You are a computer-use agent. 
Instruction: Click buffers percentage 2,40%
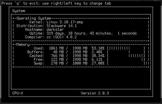coord(97,52)
